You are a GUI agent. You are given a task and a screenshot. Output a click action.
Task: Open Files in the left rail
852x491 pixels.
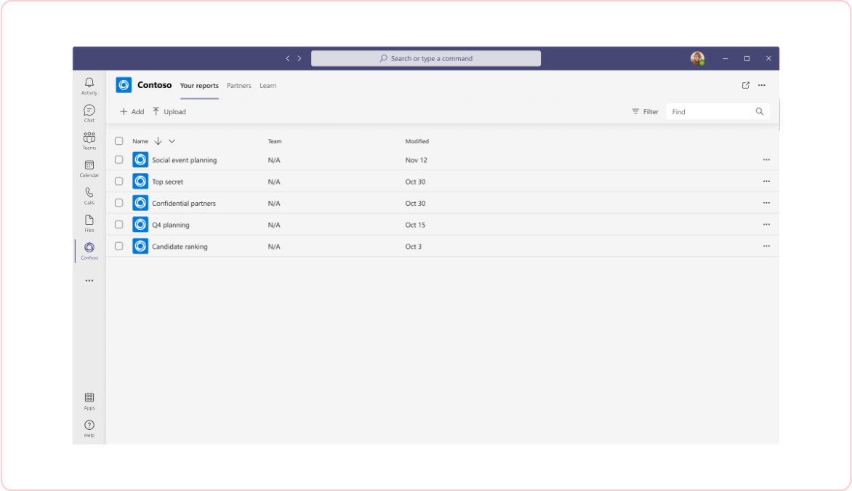[x=89, y=223]
